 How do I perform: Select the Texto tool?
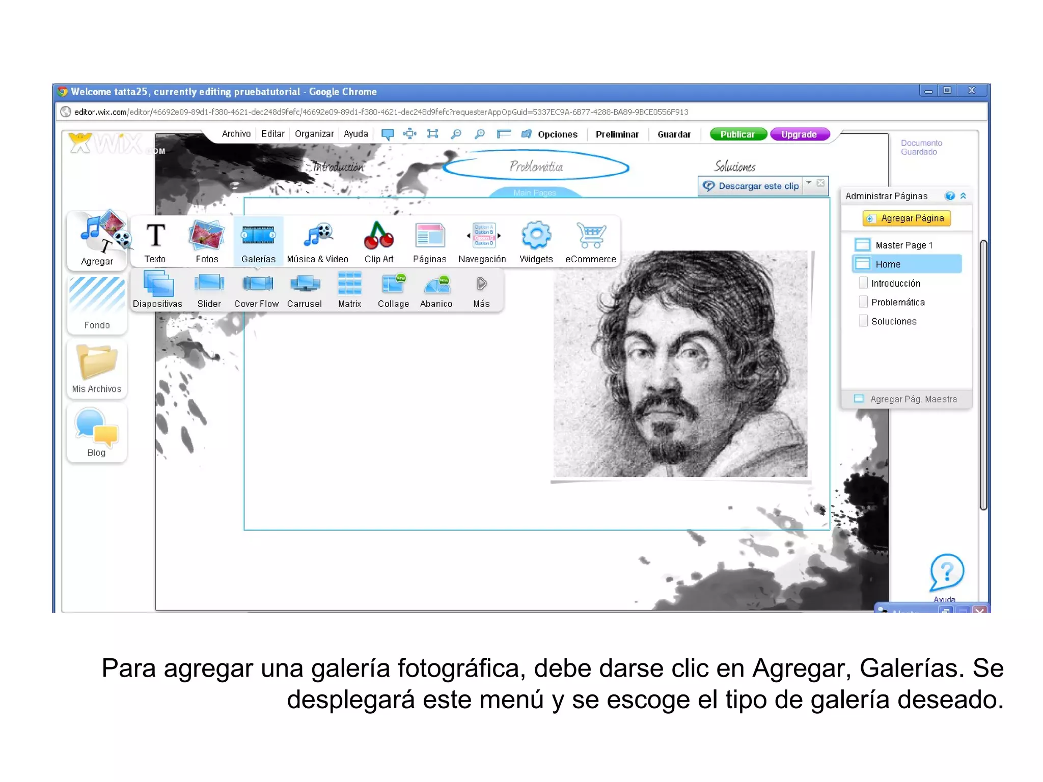tap(155, 242)
